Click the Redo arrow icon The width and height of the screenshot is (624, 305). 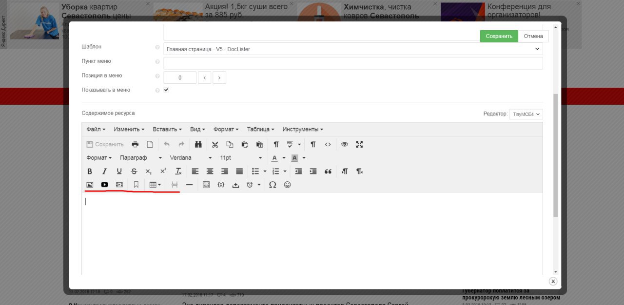[x=181, y=144]
